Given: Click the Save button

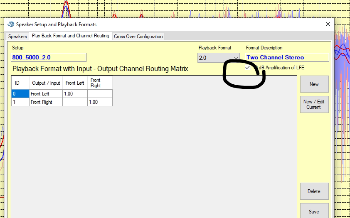Looking at the screenshot, I should pyautogui.click(x=314, y=211).
